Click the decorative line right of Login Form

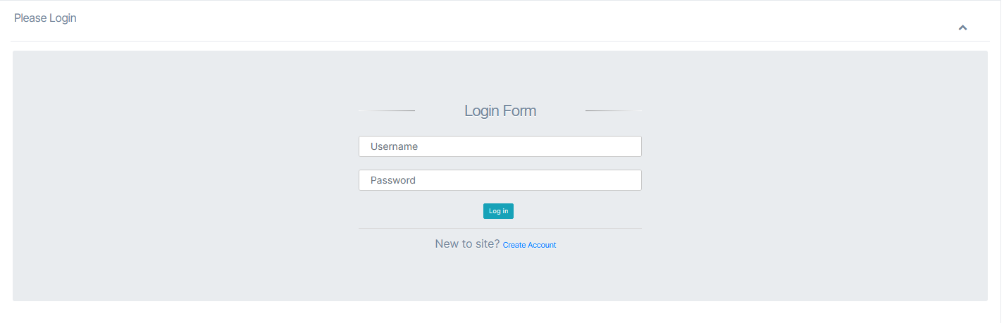[613, 111]
